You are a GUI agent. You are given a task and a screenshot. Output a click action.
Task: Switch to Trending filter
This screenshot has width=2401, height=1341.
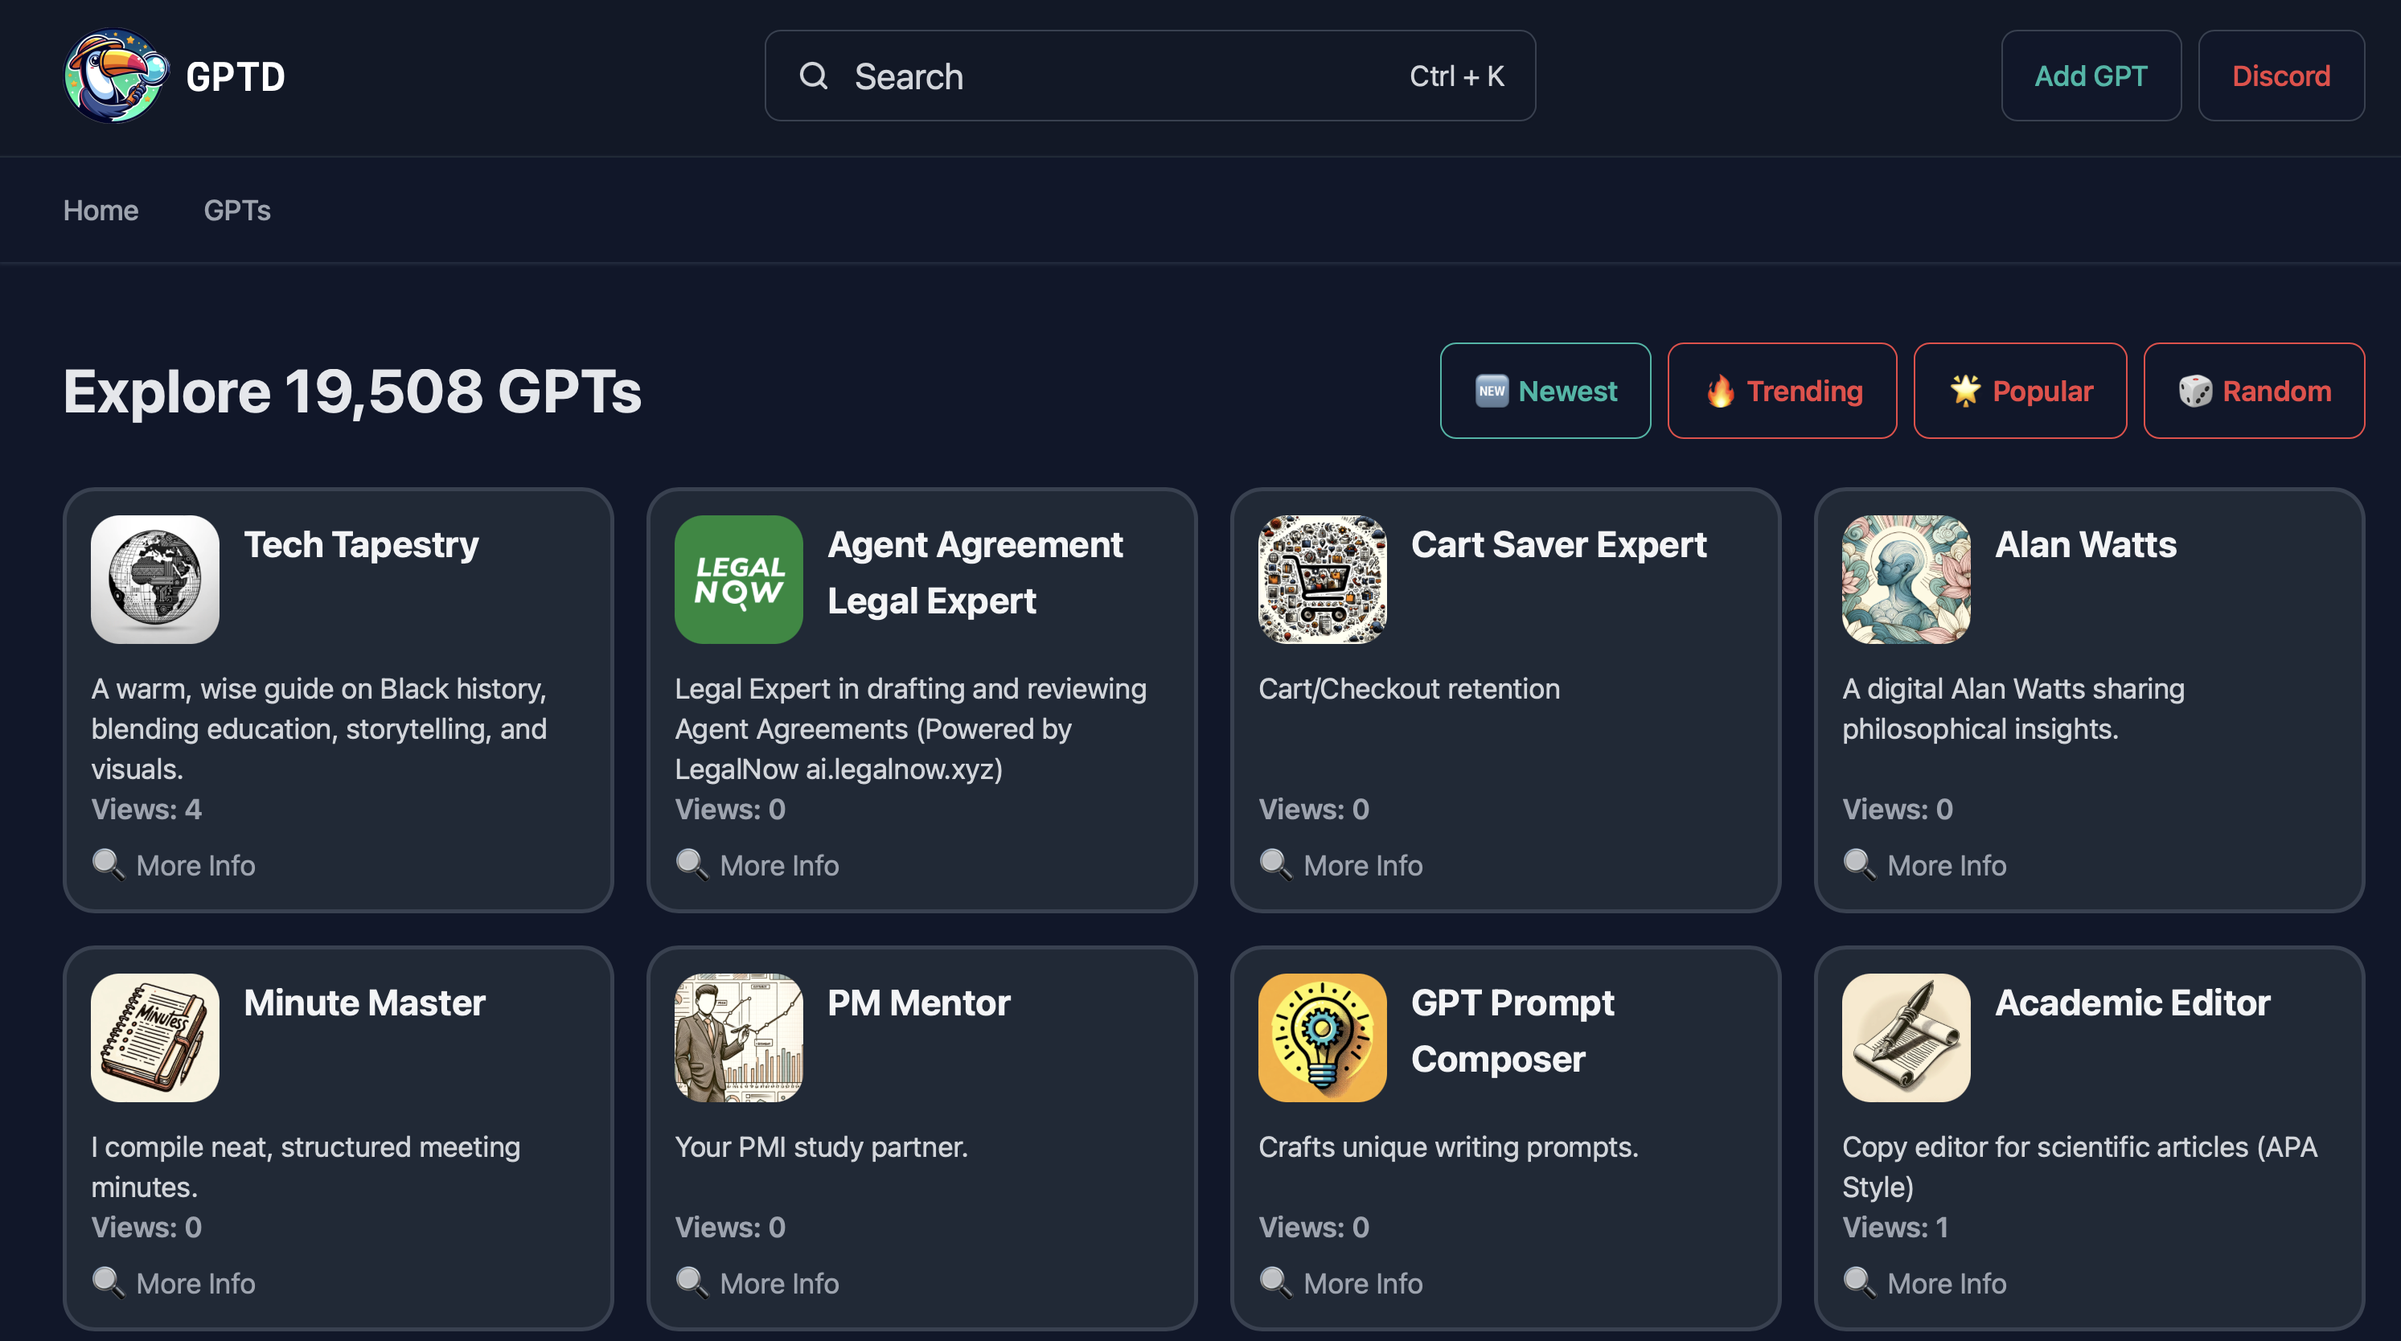click(x=1781, y=391)
